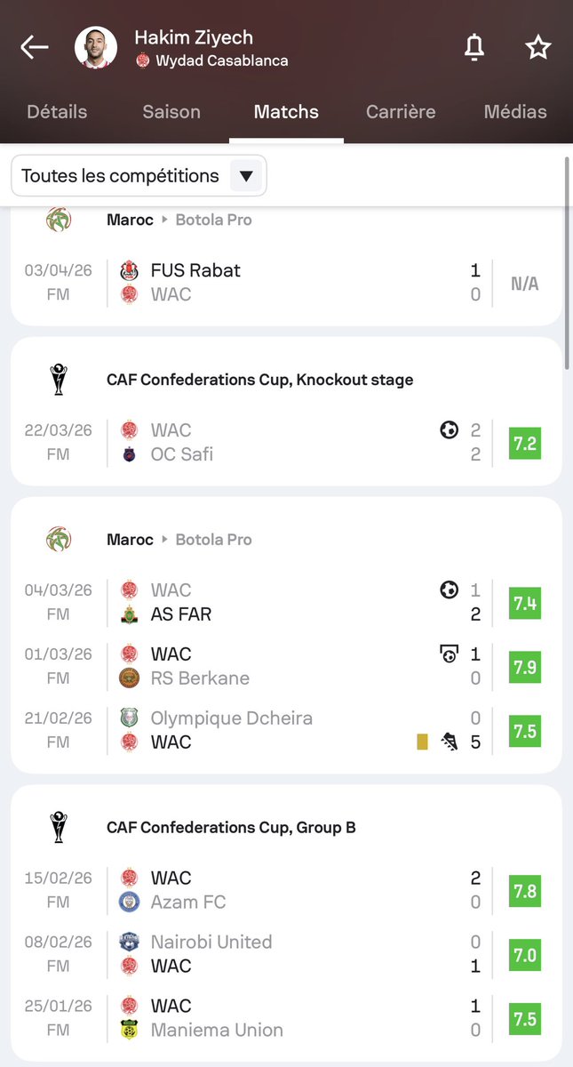Tap the CAF Confederations Cup Group B trophy icon
Screen dimensions: 573x1067
point(59,828)
